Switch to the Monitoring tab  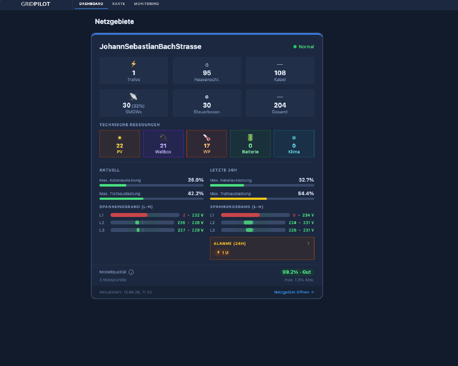[146, 4]
